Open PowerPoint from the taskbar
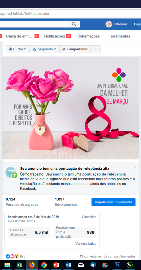Viewport: 141px width, 270px height. point(56,265)
